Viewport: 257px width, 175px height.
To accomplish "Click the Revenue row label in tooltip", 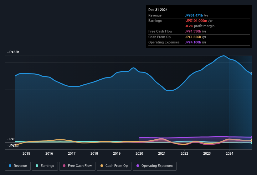I will [155, 15].
